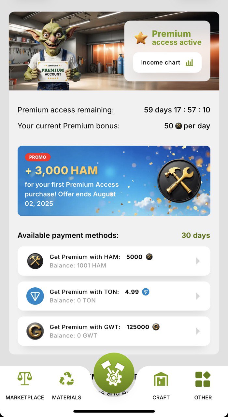Tap the HAM hammer-wrench payment icon
This screenshot has width=228, height=417.
coord(35,261)
